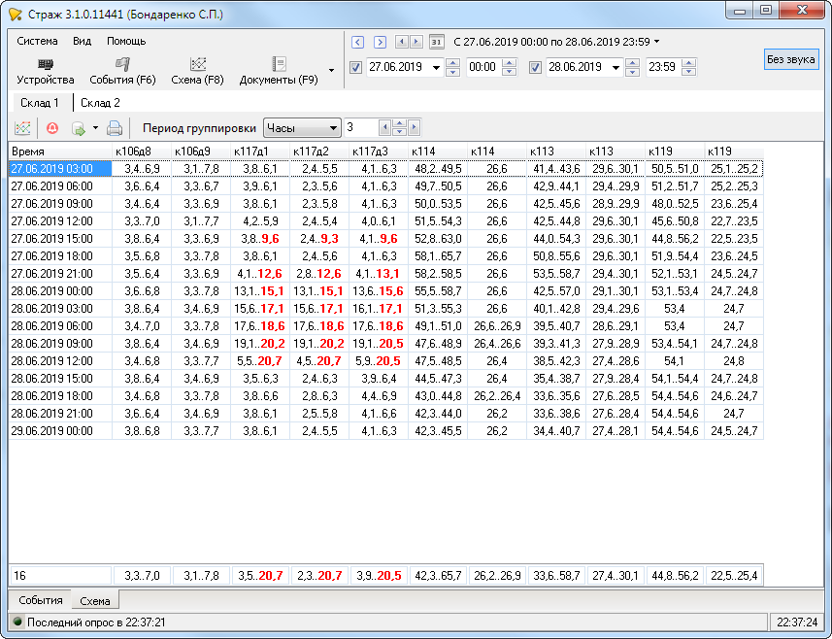Open the Помощь menu
832x639 pixels.
pyautogui.click(x=126, y=41)
